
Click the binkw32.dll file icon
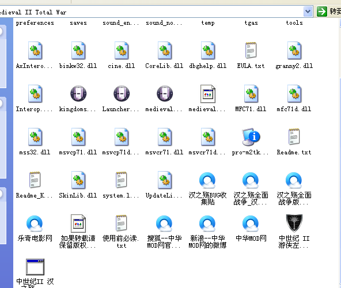(x=78, y=51)
